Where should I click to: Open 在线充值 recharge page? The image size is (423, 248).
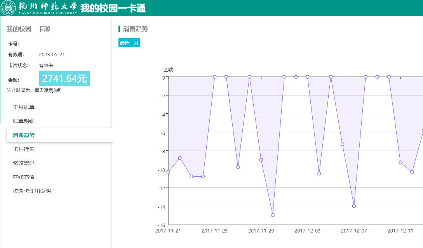[x=23, y=177]
